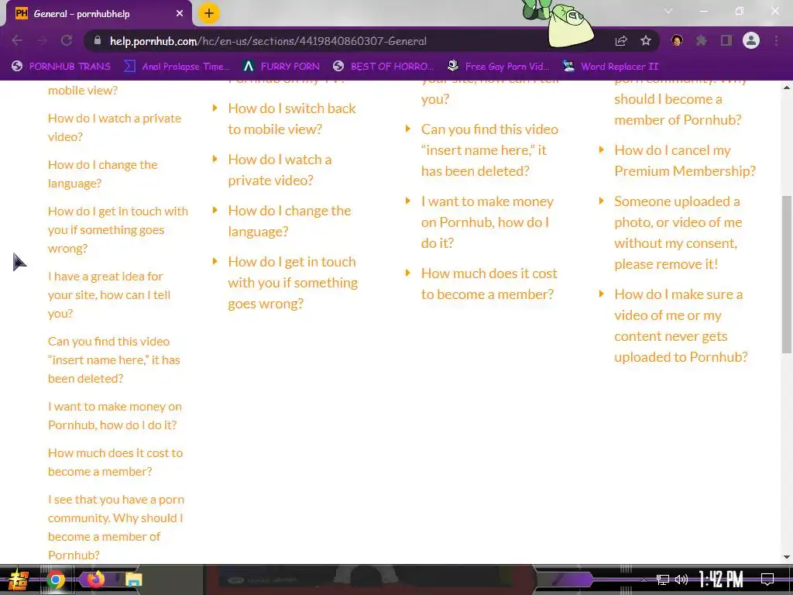
Task: Open 'How do I watch a private video?' in sidebar
Action: [115, 128]
